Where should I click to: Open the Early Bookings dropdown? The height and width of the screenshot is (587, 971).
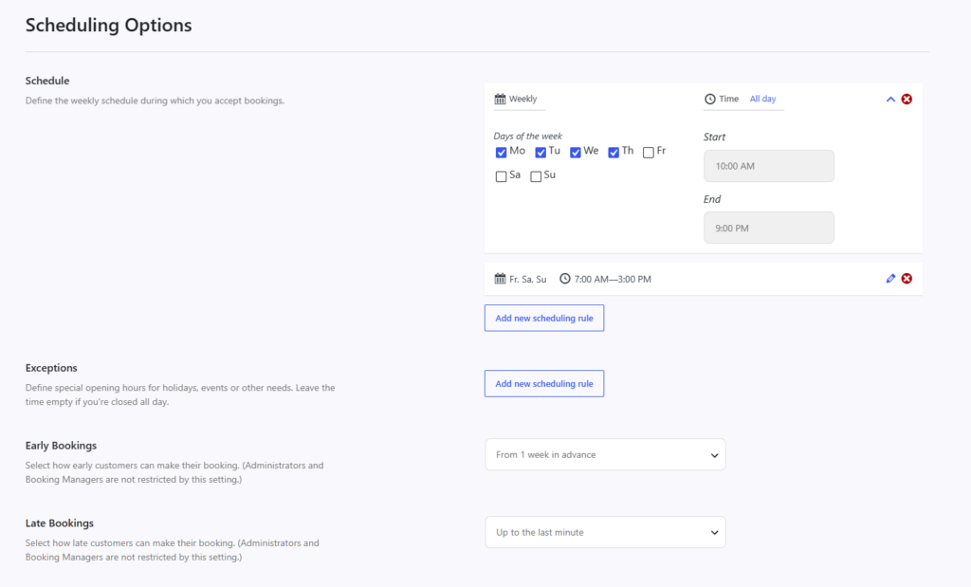click(x=605, y=454)
